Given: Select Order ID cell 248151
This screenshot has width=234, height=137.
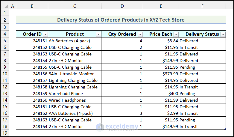Looking at the screenshot, I should point(32,41).
